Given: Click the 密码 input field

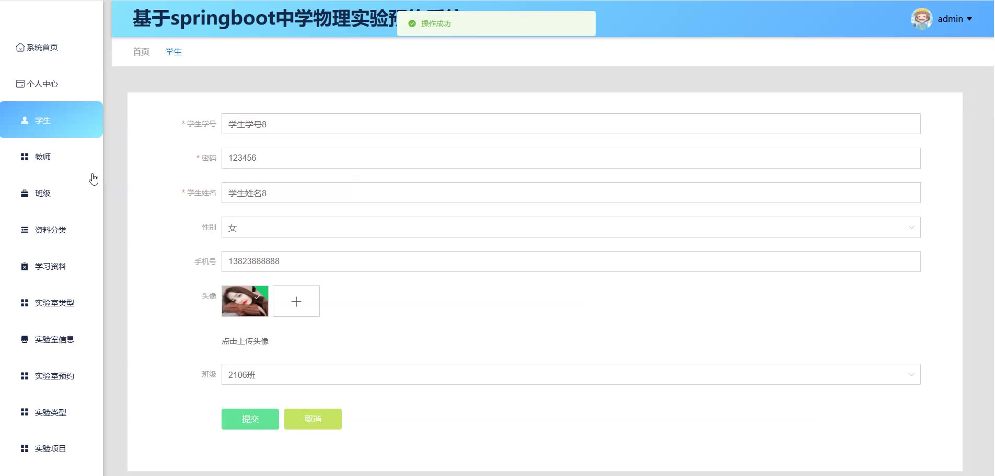Looking at the screenshot, I should coord(571,158).
